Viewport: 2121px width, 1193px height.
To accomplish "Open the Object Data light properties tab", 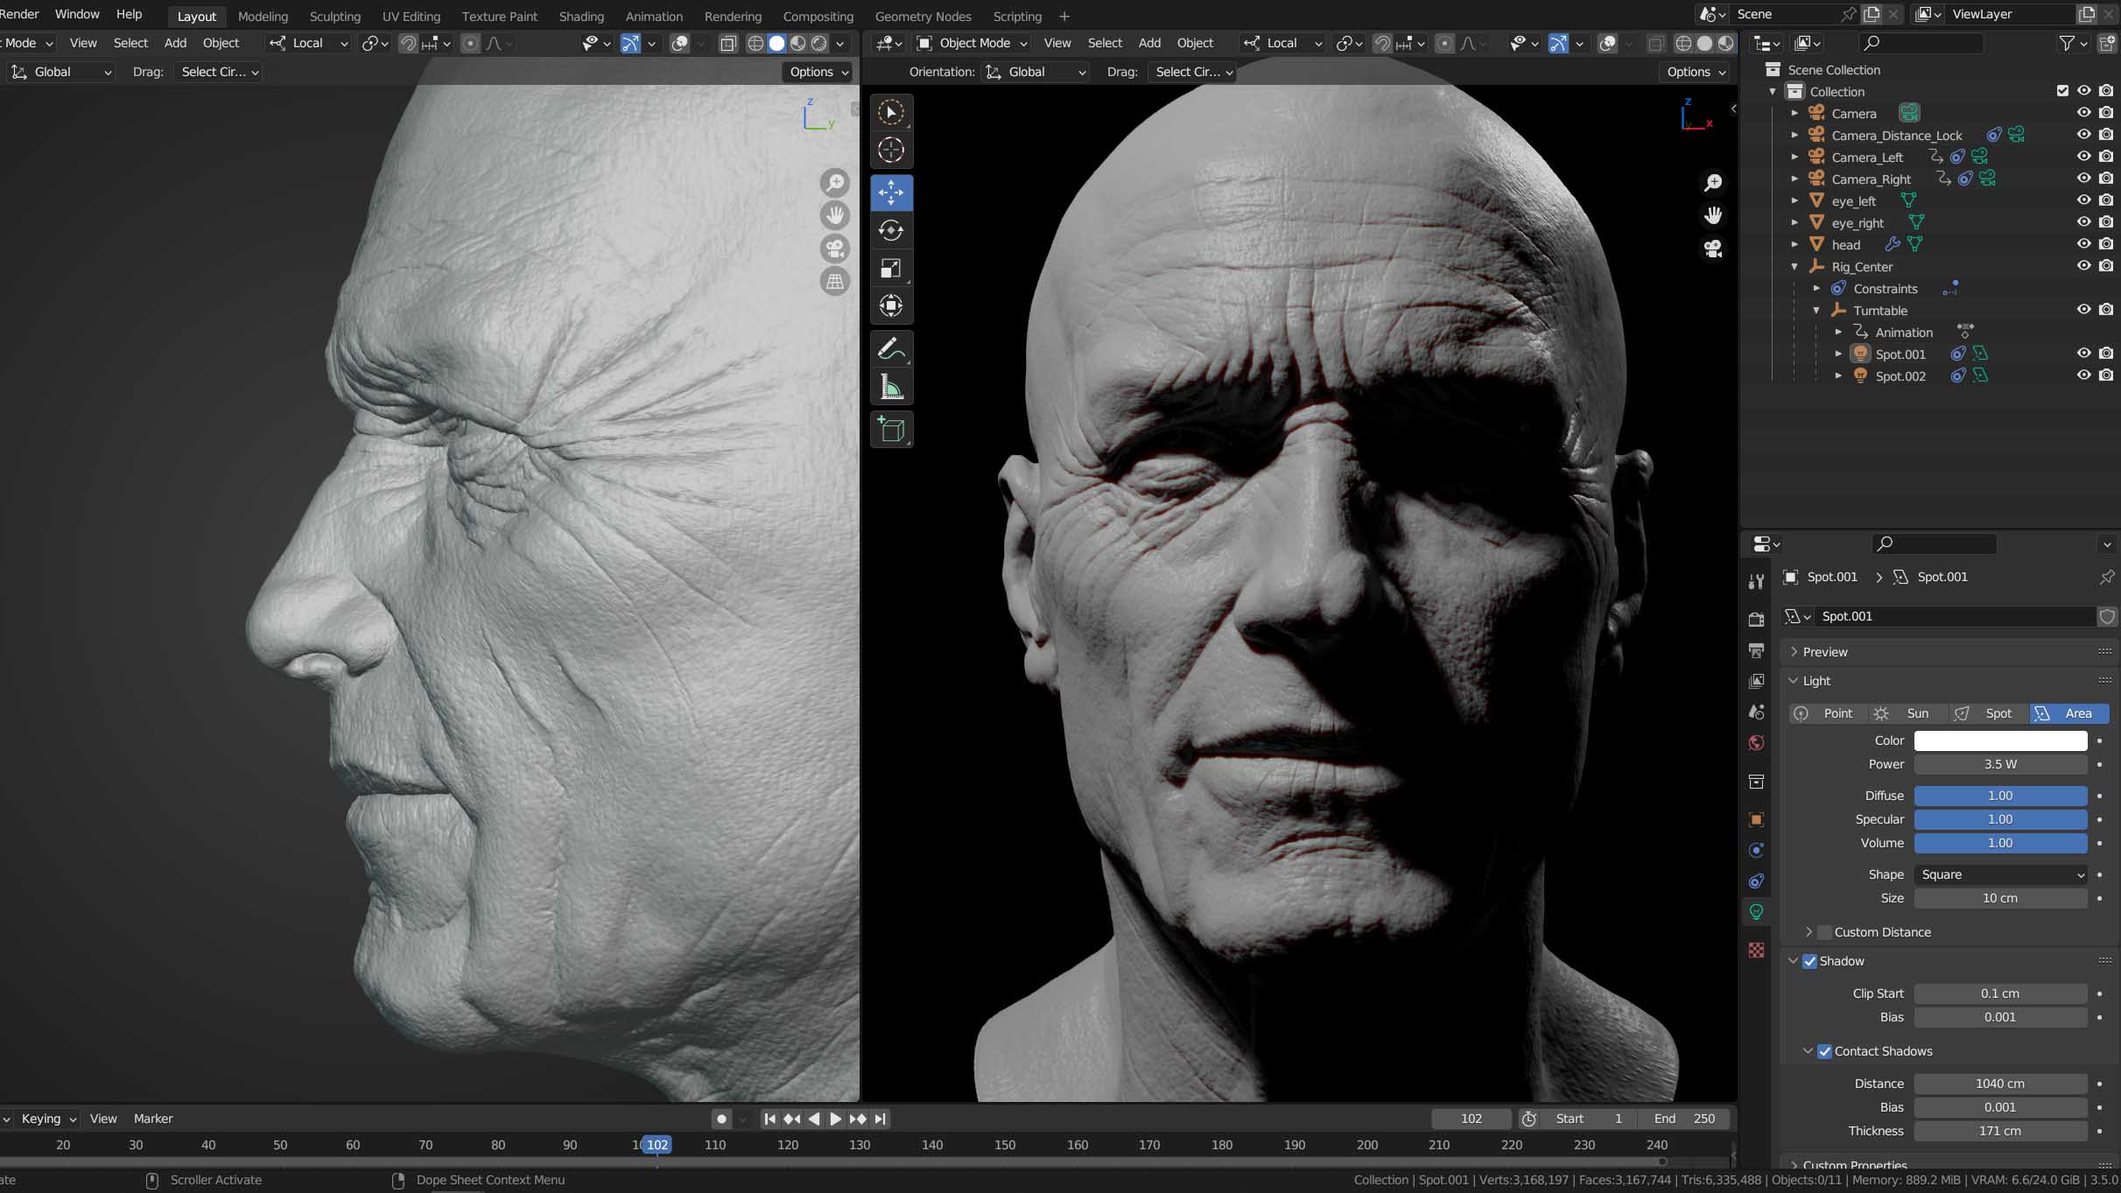I will click(x=1756, y=912).
